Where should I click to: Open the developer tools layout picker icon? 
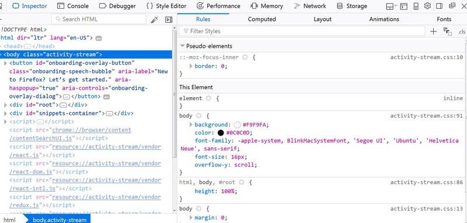(x=389, y=6)
